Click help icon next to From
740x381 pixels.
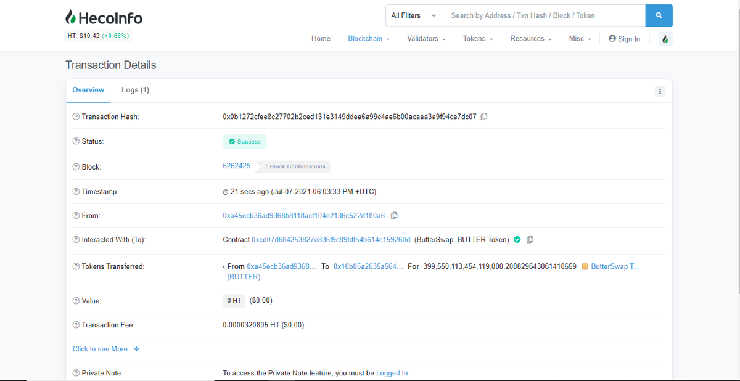(x=76, y=216)
